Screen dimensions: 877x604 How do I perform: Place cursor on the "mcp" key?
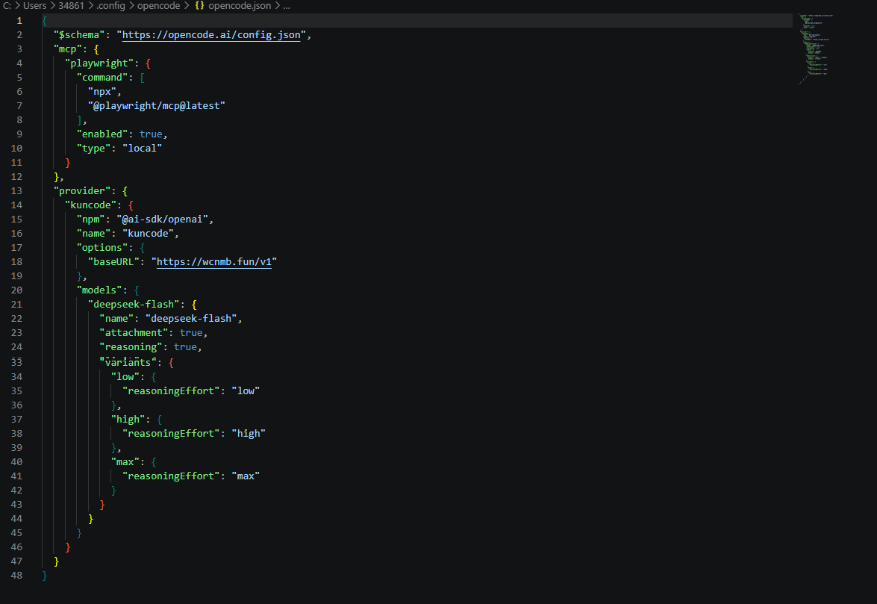point(68,49)
